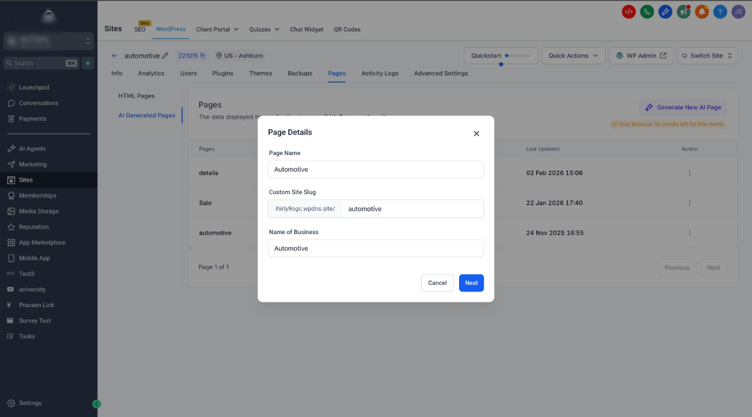Open the QR Codes tab
The image size is (752, 417).
tap(347, 30)
